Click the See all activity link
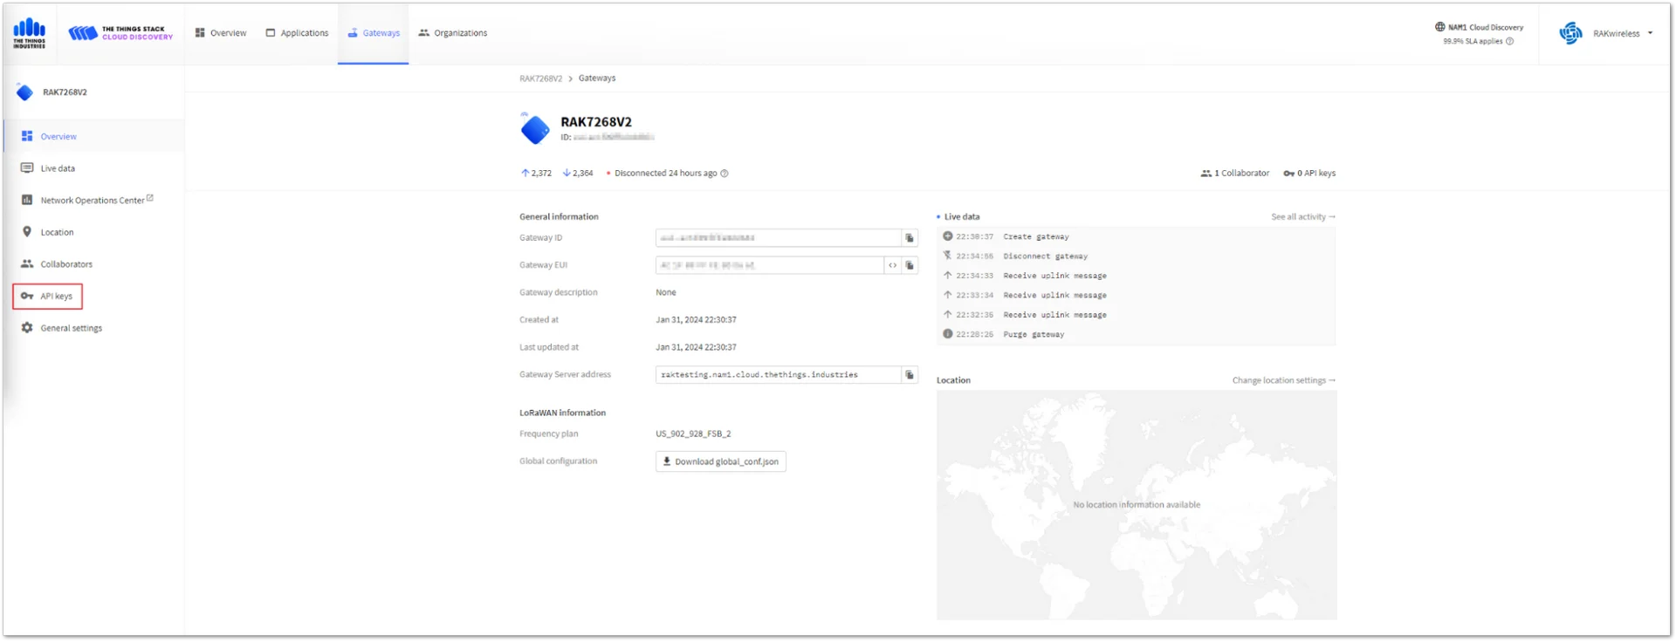 tap(1303, 216)
